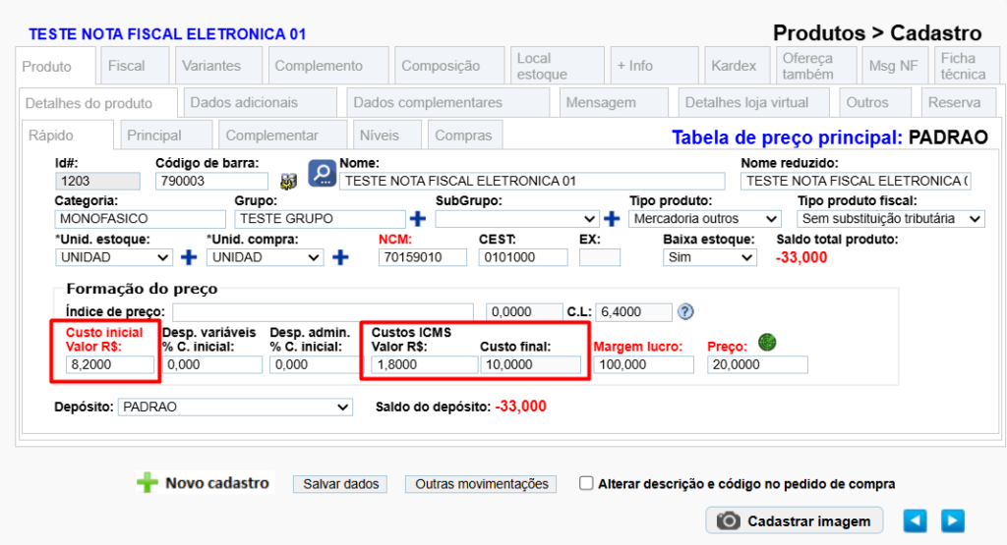This screenshot has width=1007, height=545.
Task: Open the SubGrupo dropdown
Action: 517,219
